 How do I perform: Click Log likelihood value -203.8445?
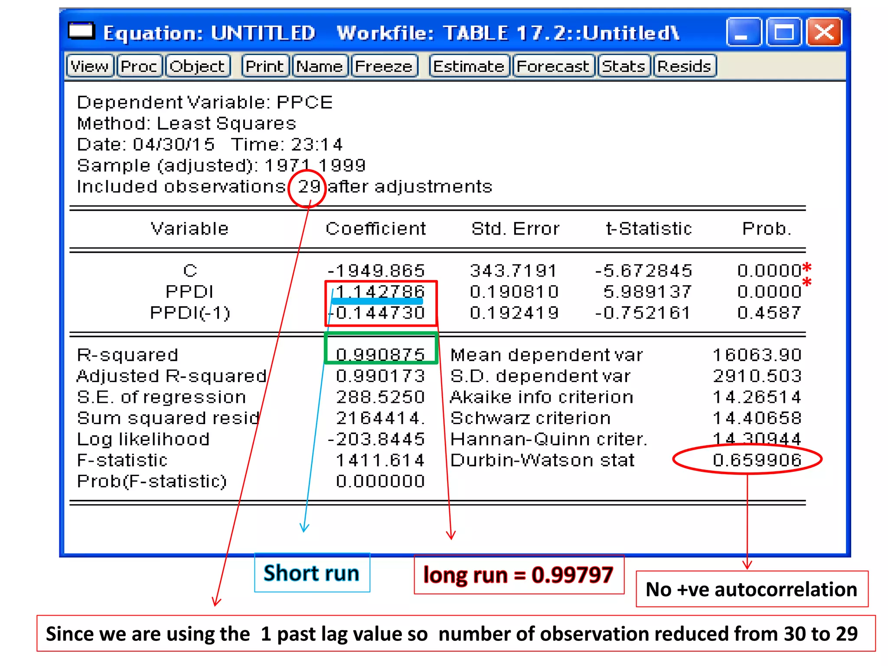(x=376, y=439)
